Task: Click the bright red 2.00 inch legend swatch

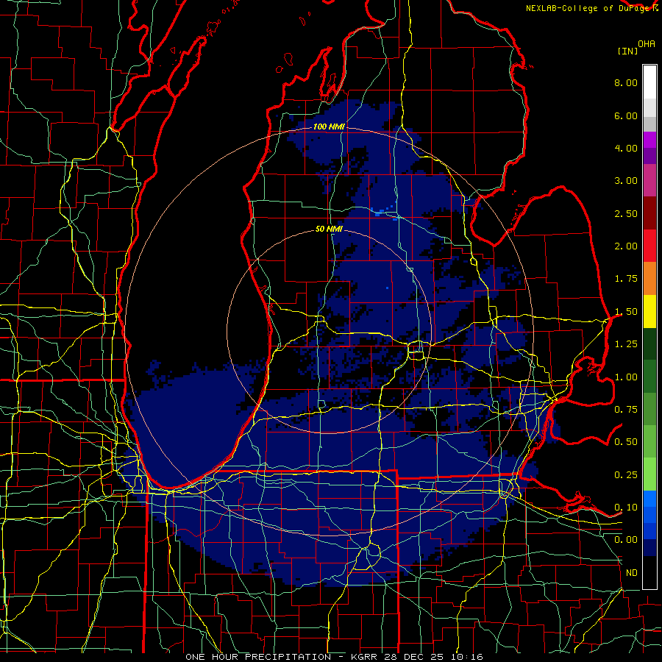Action: pos(649,246)
